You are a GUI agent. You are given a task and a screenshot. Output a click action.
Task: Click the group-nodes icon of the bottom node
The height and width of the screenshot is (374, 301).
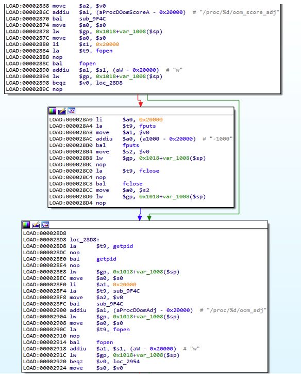coord(45,225)
